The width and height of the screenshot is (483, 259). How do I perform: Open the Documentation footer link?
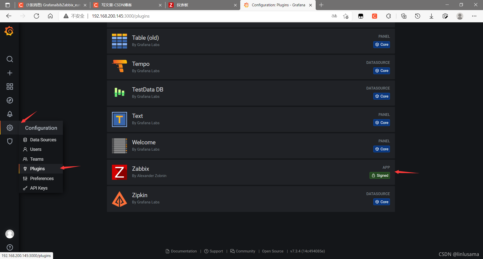pos(184,251)
